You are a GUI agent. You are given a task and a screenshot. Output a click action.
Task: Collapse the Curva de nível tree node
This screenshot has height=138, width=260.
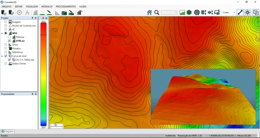(2, 56)
